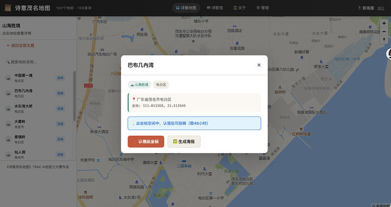Click the 空闲 badge on 仙人洞

coord(60,154)
